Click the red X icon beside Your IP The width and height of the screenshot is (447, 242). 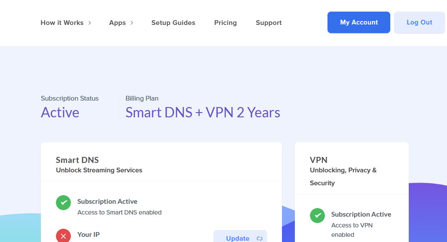click(x=63, y=236)
